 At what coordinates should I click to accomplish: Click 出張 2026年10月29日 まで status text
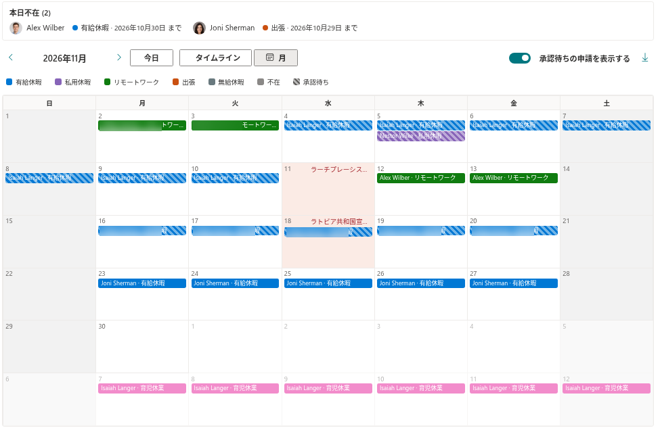click(x=314, y=28)
